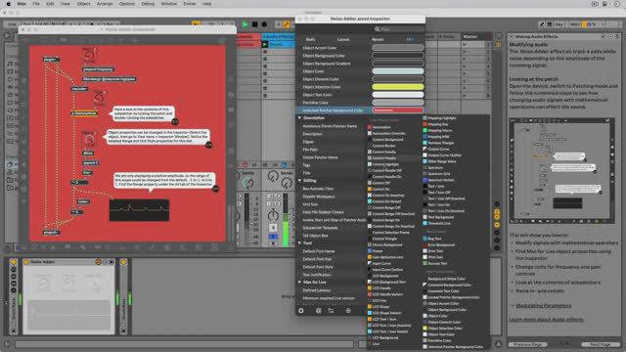Click the inspector footer list icon

[x=331, y=311]
